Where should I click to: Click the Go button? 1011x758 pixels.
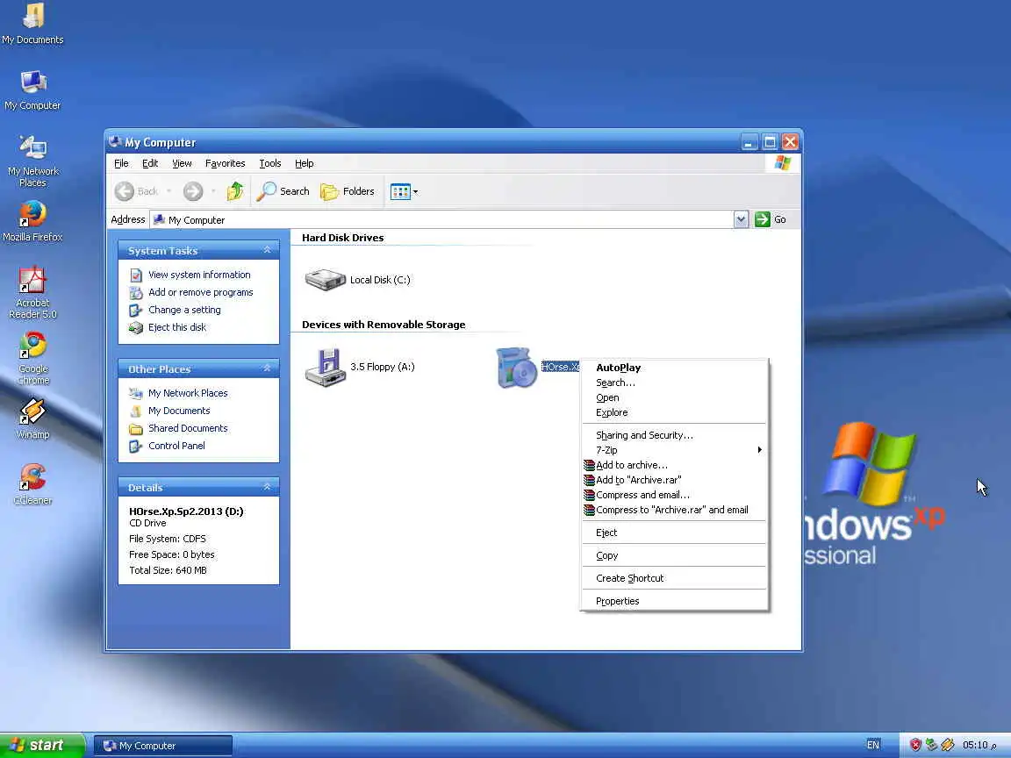pos(771,220)
